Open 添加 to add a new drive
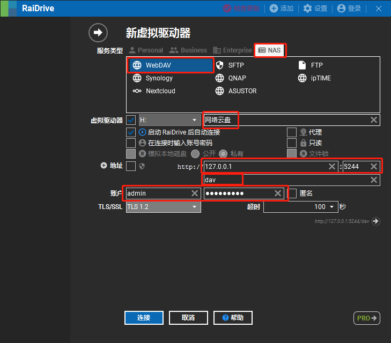 (x=282, y=9)
